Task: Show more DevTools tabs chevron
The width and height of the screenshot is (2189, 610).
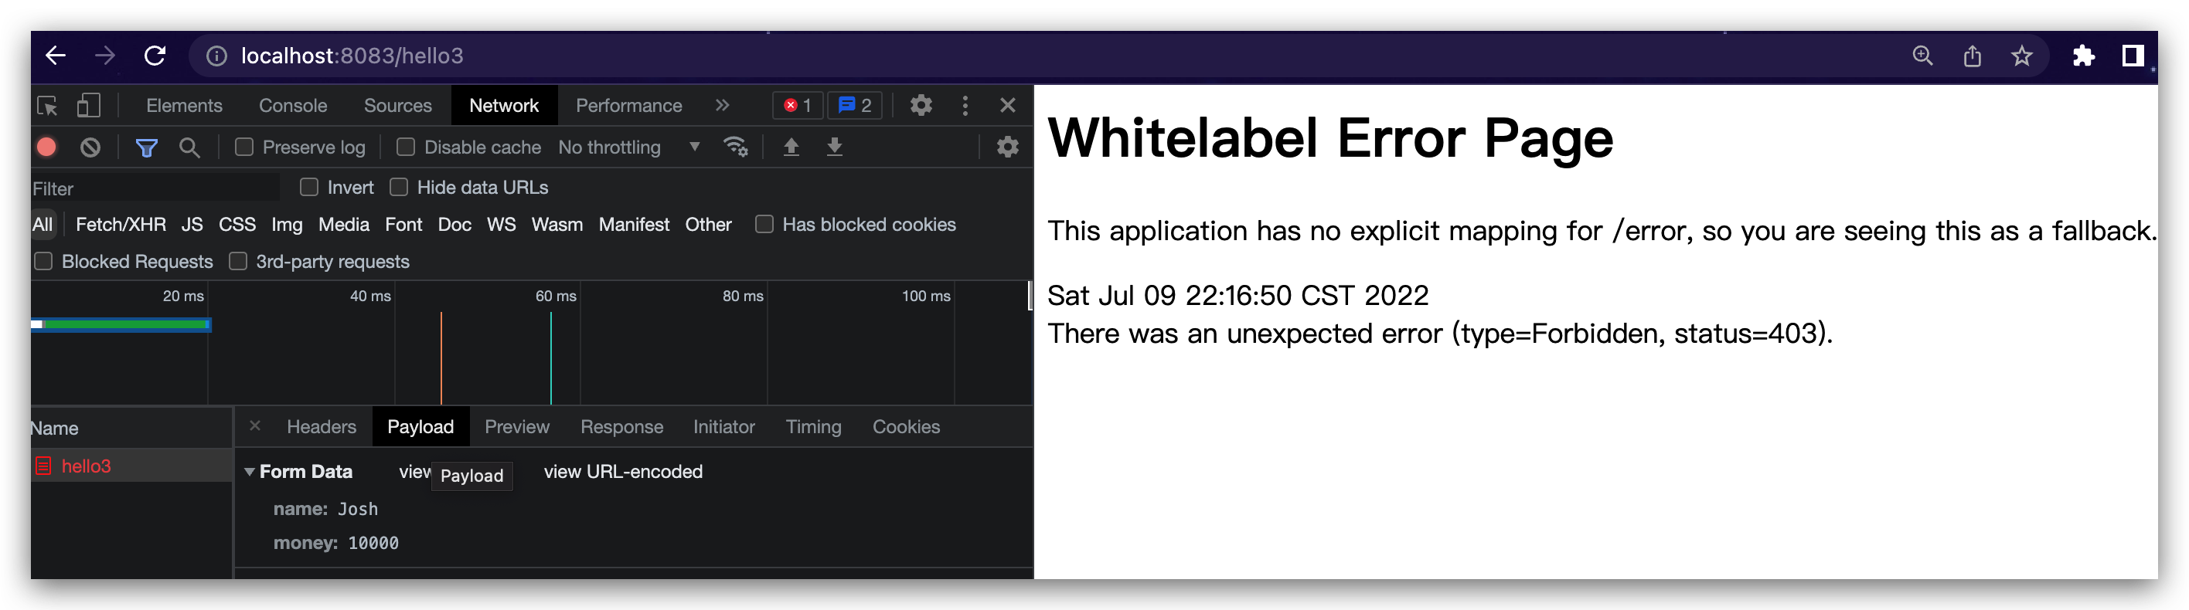Action: 721,105
